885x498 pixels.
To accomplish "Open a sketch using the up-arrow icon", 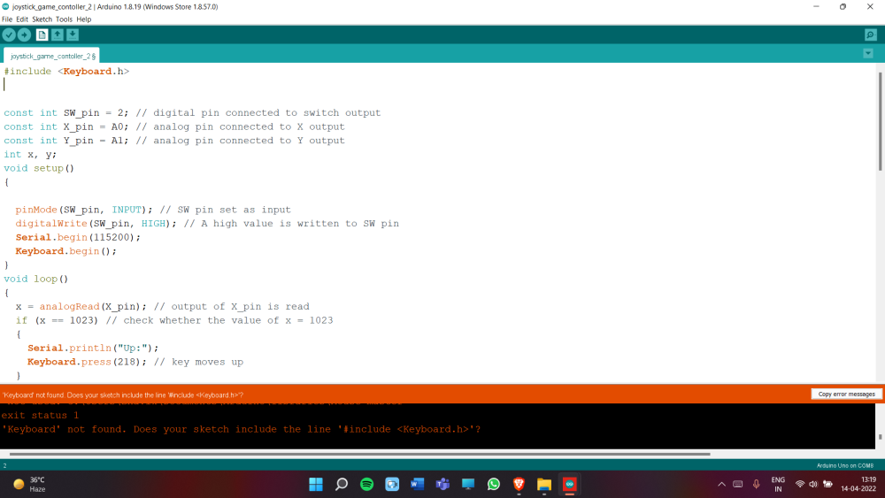I will coord(58,34).
